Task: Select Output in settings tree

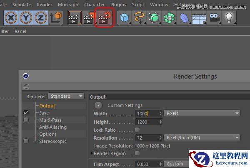Action: (x=47, y=106)
